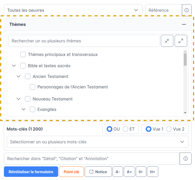The height and width of the screenshot is (180, 195).
Task: Click the collapse-all themes arrows icon
Action: coord(167,41)
